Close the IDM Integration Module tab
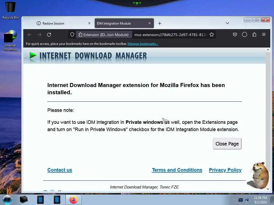The width and height of the screenshot is (274, 205). coord(149,23)
